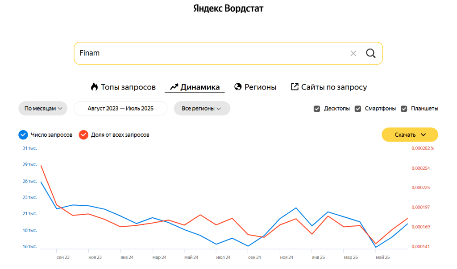Click the globe icon for Регионы
457x269 pixels.
pos(238,87)
